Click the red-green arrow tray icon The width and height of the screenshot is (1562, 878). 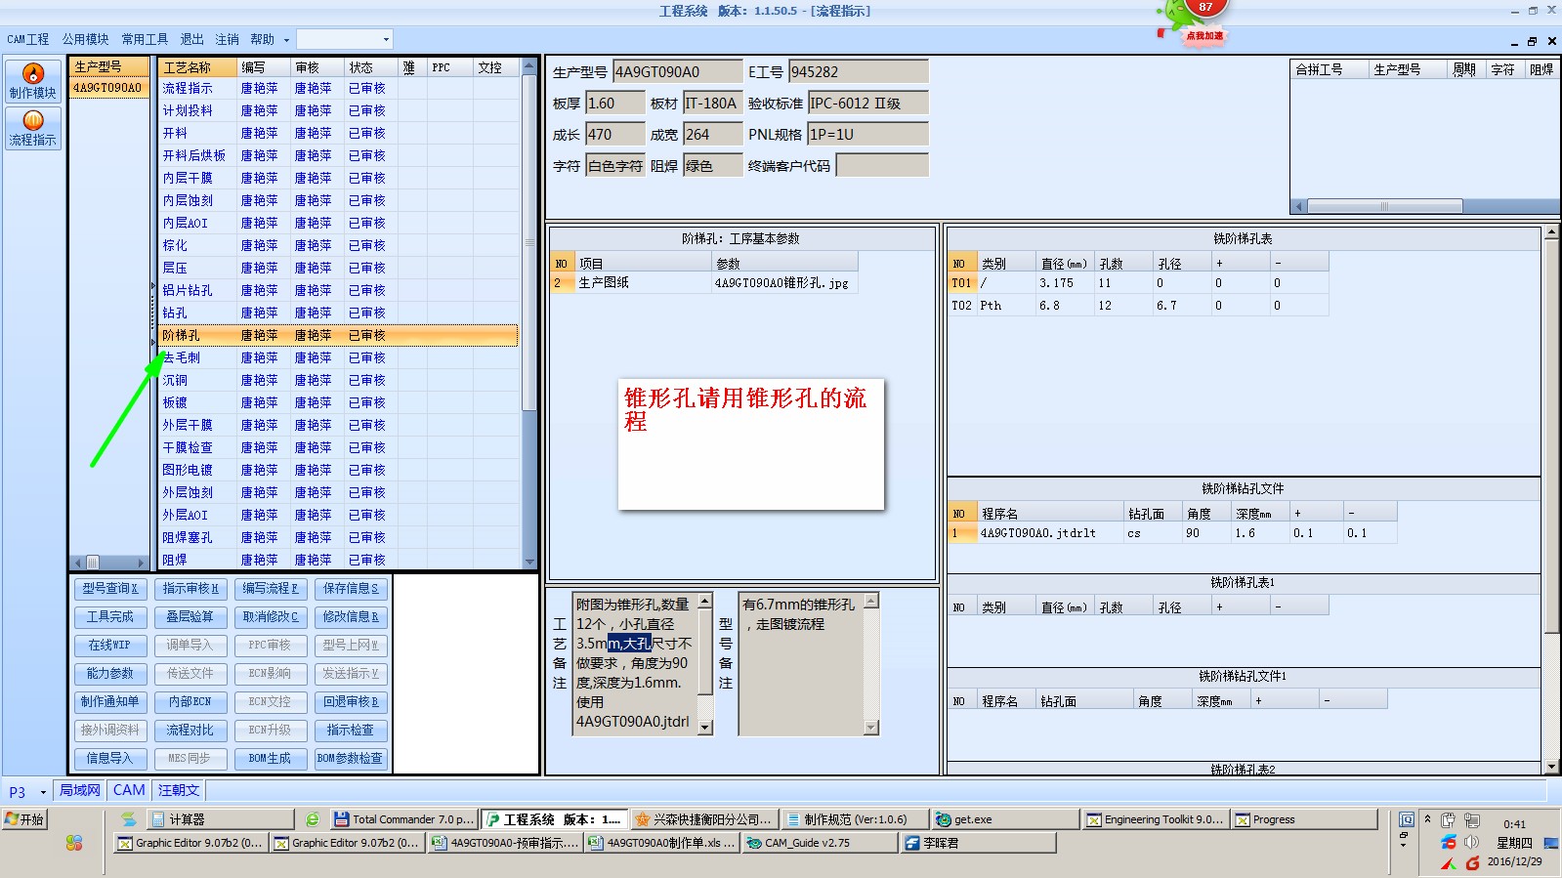coord(1448,863)
